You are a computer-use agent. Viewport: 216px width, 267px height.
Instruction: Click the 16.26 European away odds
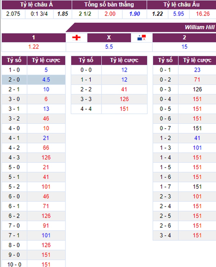(x=203, y=14)
